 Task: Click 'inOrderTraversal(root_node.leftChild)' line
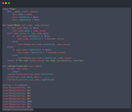(30, 74)
